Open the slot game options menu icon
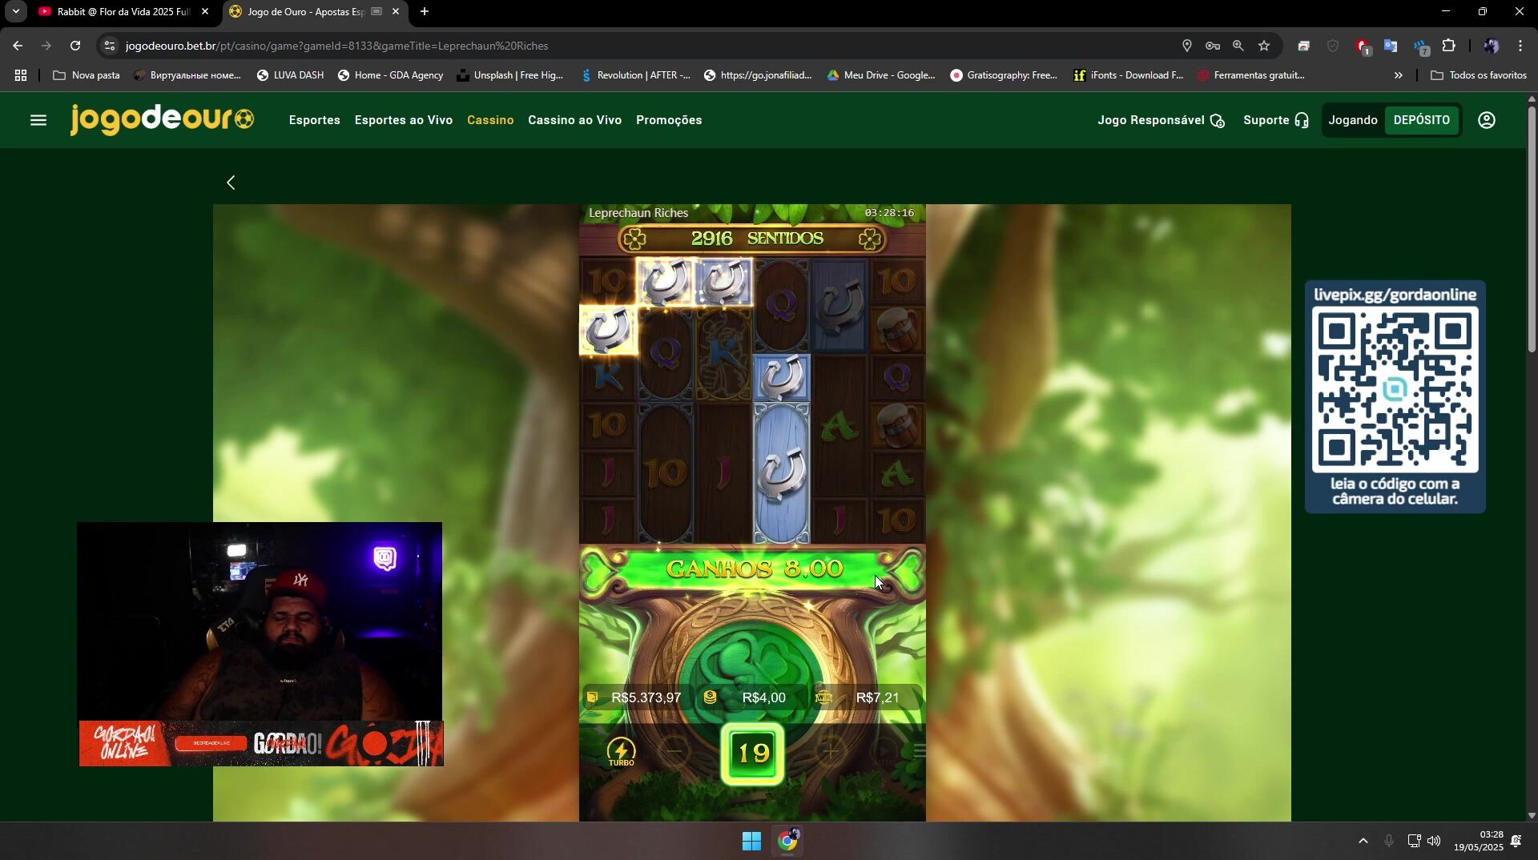 [919, 751]
